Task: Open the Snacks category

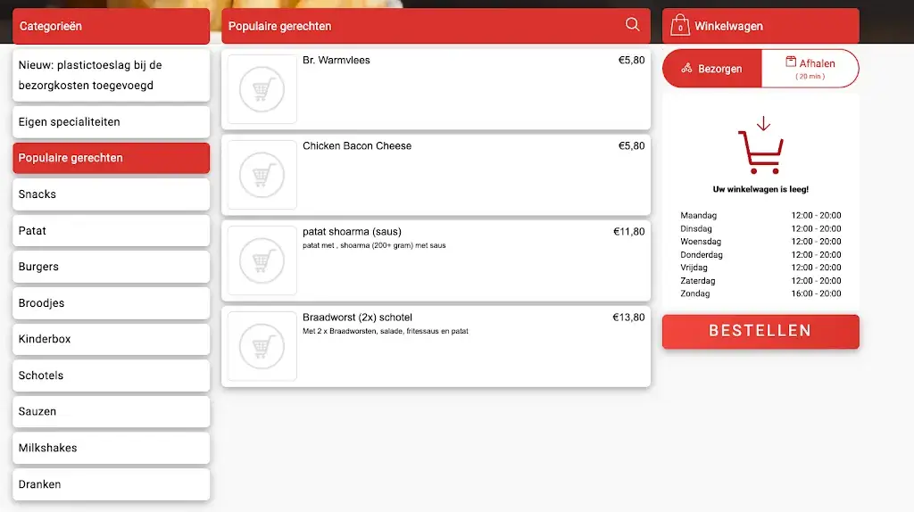Action: point(111,194)
